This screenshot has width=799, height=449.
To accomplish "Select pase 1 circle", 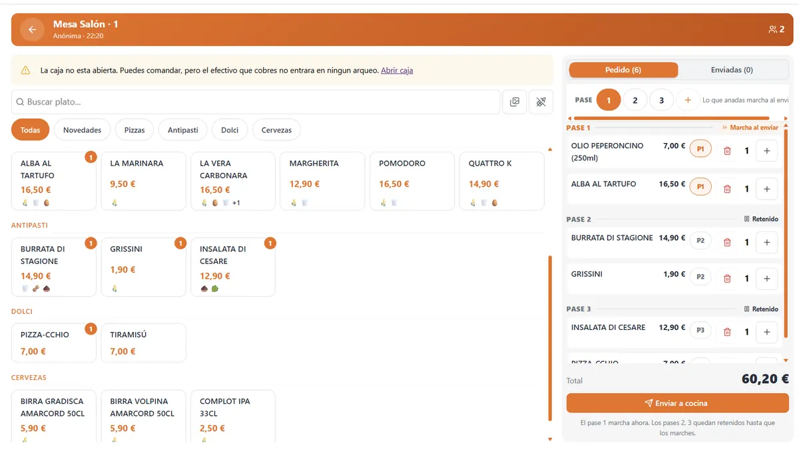I will click(x=609, y=100).
